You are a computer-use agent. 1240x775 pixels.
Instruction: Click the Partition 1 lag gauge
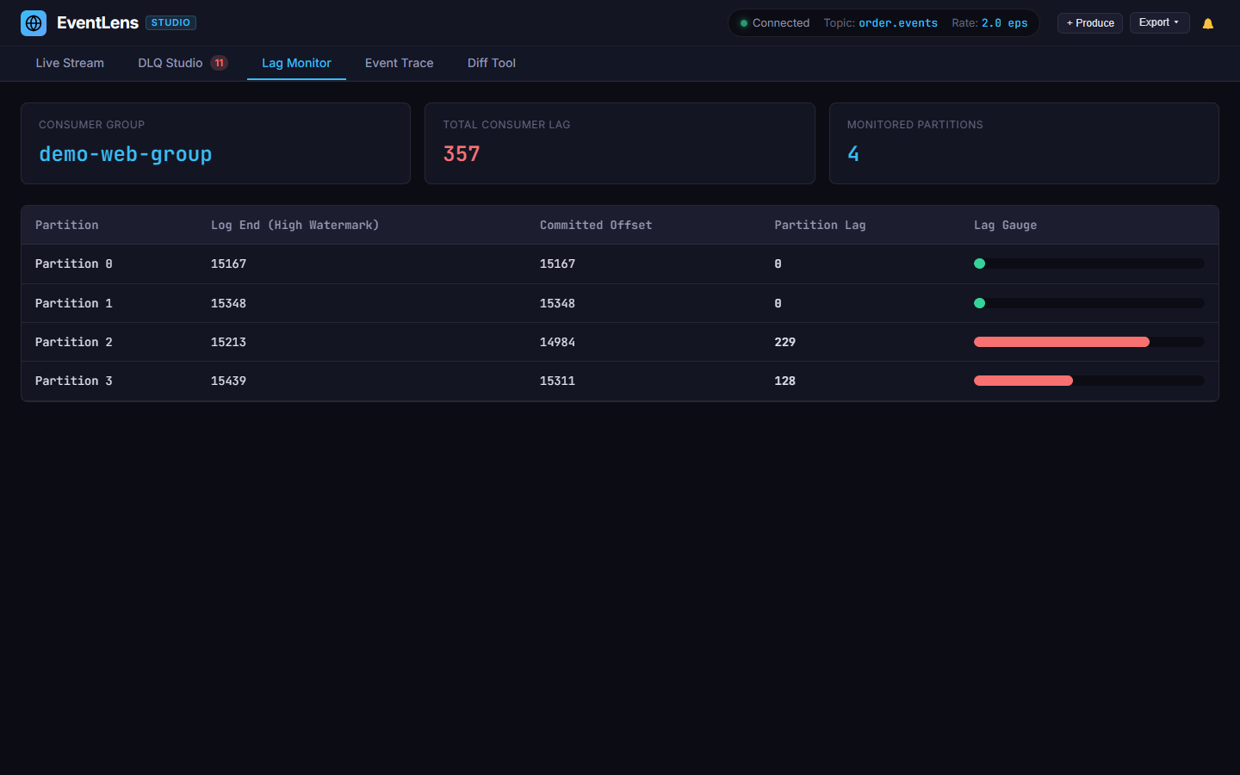(x=1089, y=303)
